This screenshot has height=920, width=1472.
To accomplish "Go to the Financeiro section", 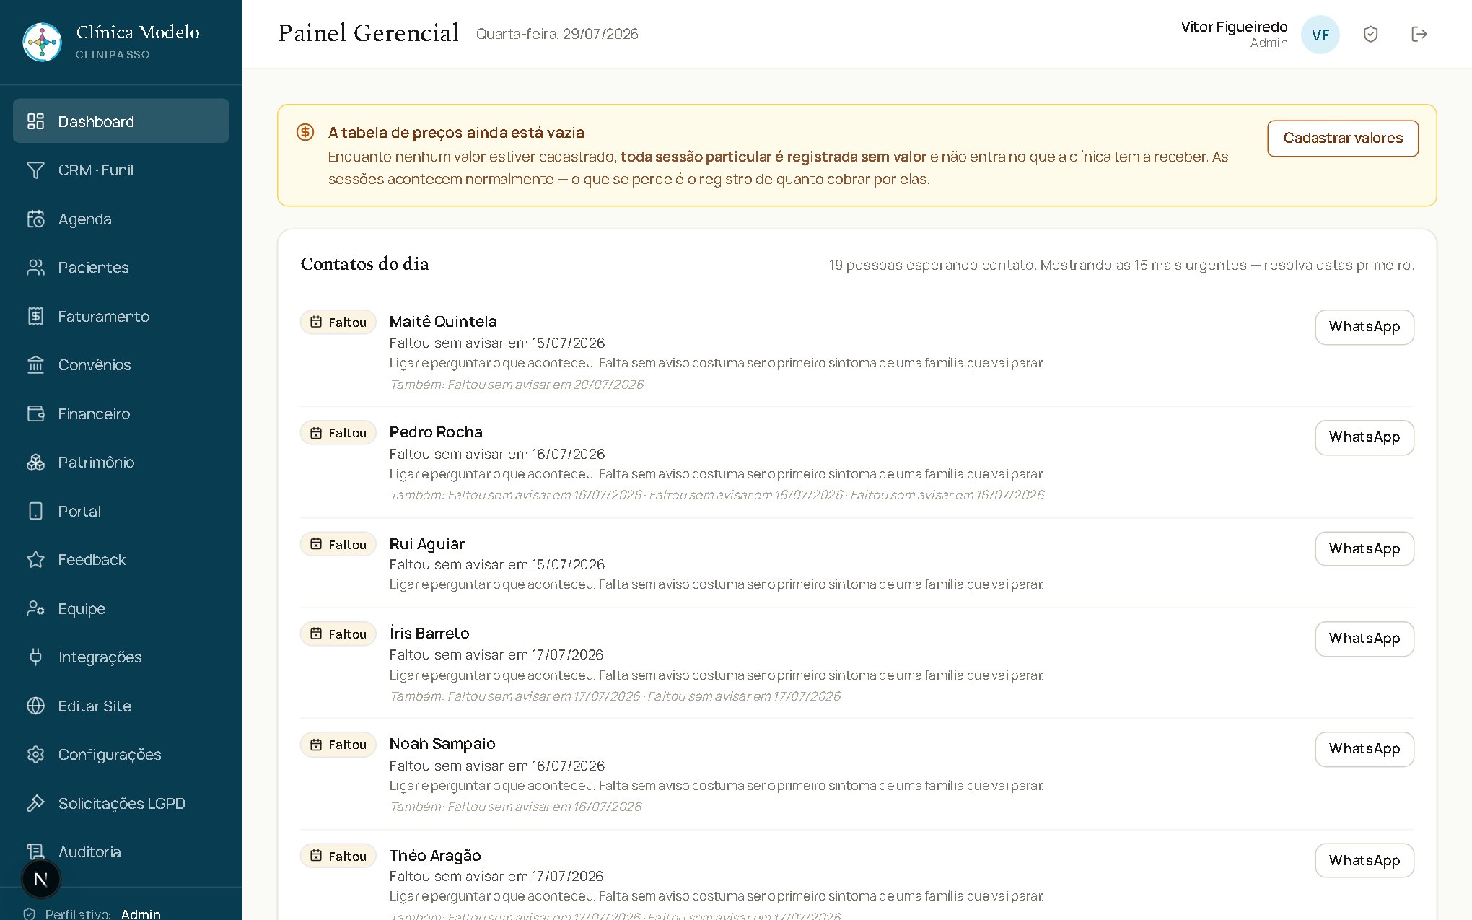I will (121, 413).
